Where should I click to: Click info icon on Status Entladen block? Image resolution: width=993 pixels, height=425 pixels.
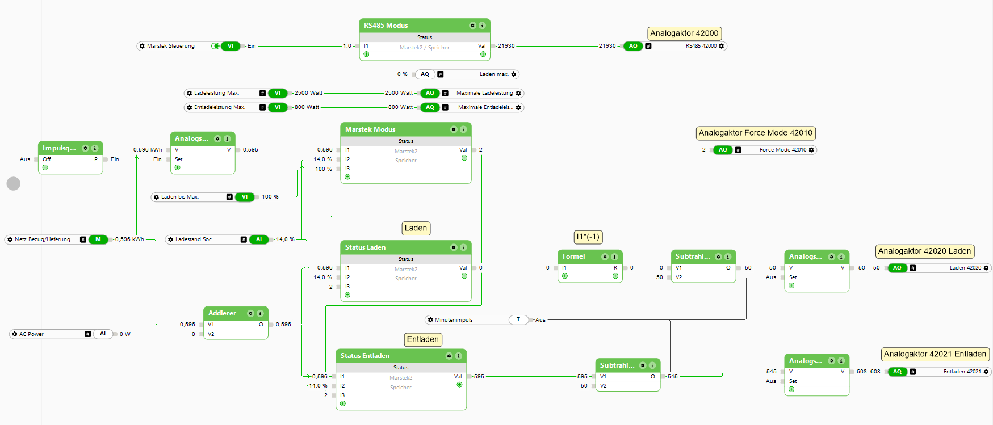click(459, 356)
